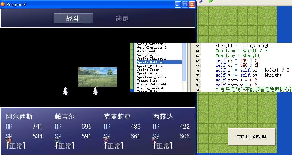292x155 pixels.
Task: Click actor name 帕吉尔
Action: [65, 117]
